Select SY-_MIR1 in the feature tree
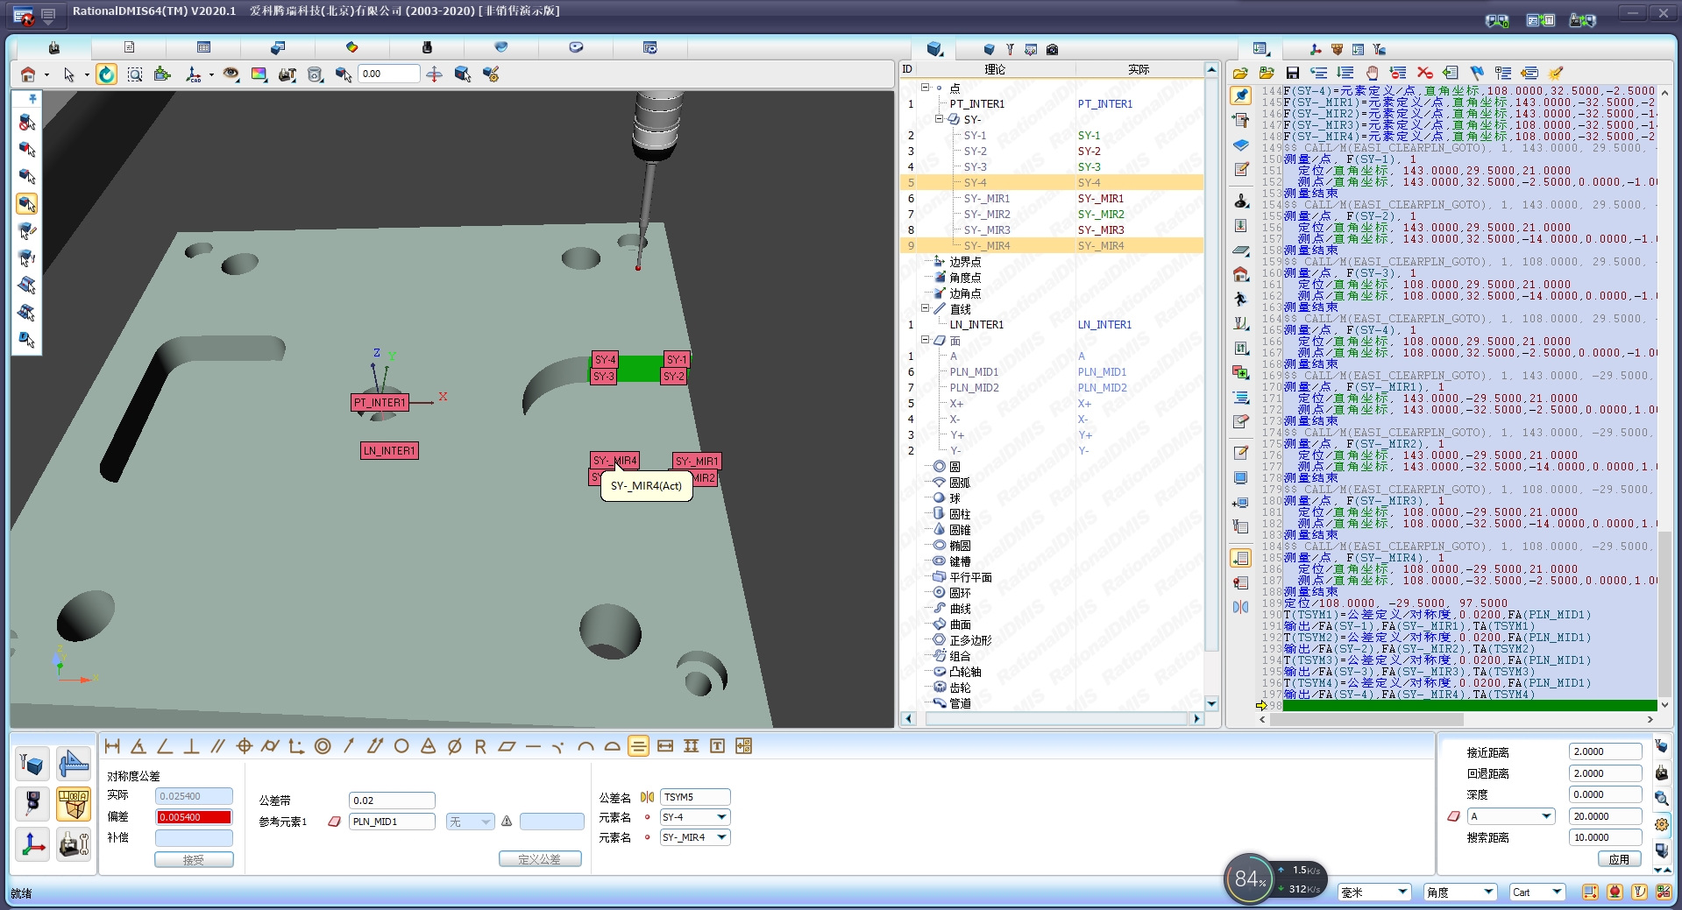The image size is (1682, 910). pos(987,199)
